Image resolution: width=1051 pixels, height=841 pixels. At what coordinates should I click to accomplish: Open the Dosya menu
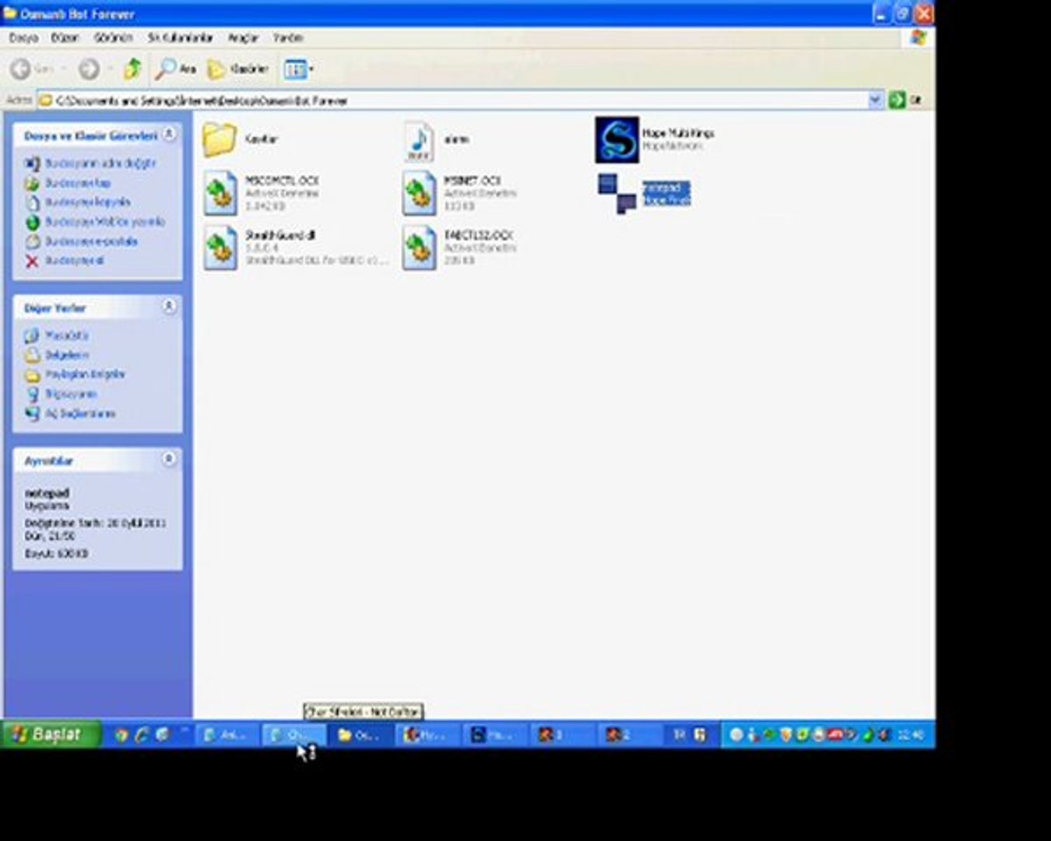pos(23,37)
